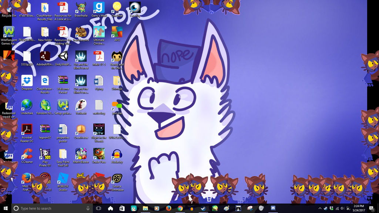This screenshot has height=213, width=379.
Task: Select the Math 12-5 PDF file
Action: point(99,58)
